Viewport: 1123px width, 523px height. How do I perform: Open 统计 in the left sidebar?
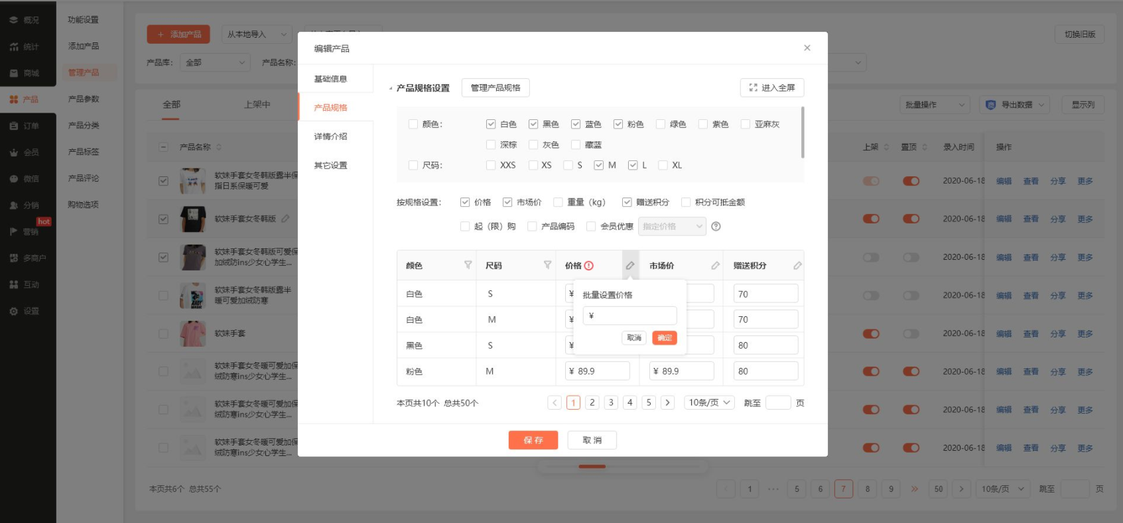pos(25,46)
